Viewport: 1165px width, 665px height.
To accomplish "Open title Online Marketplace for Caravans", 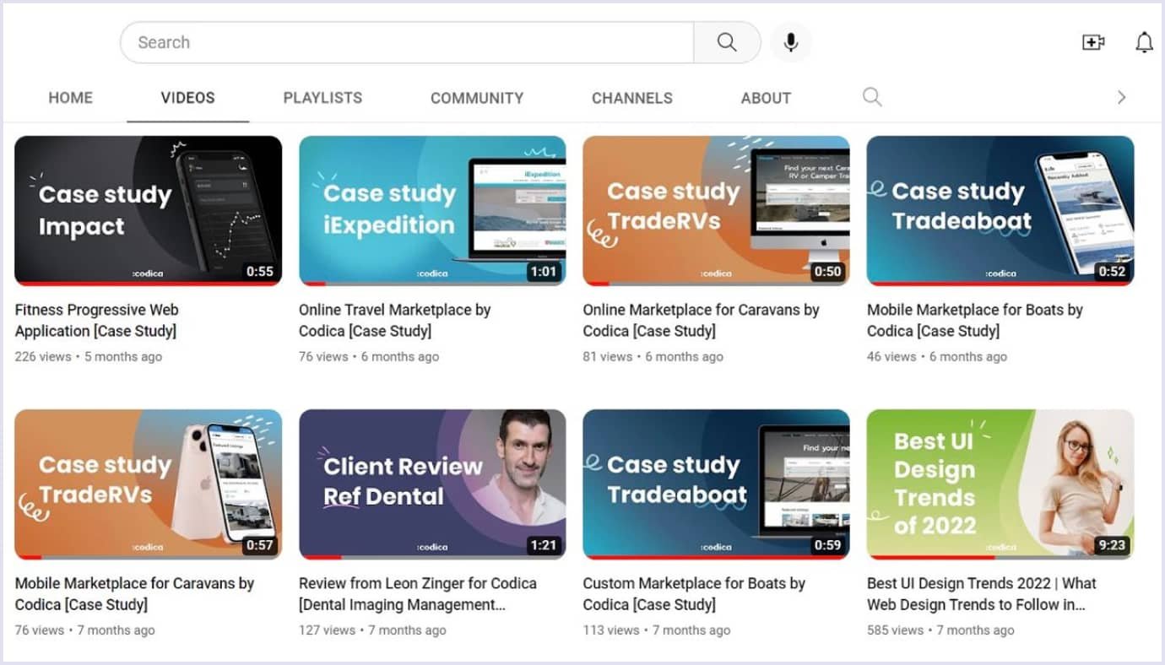I will tap(701, 321).
